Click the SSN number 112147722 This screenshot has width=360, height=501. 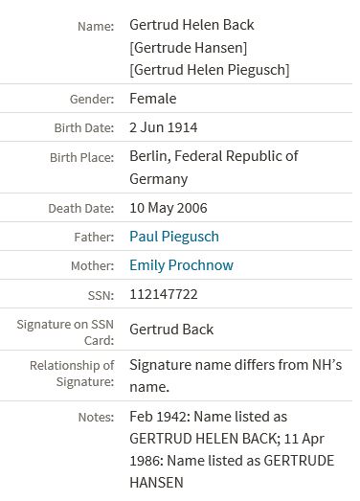(163, 294)
